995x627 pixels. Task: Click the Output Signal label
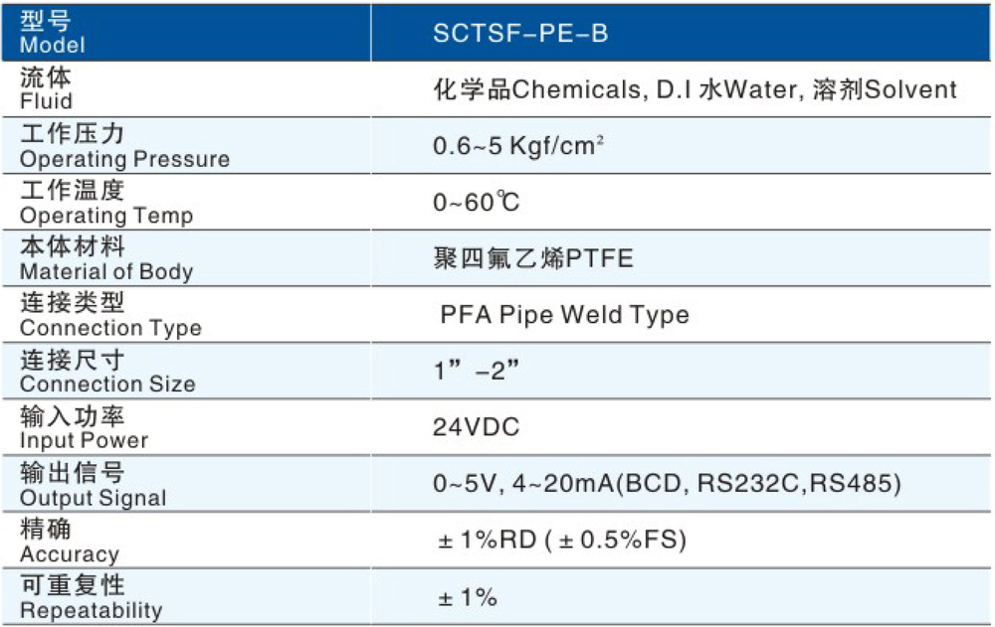tap(94, 484)
